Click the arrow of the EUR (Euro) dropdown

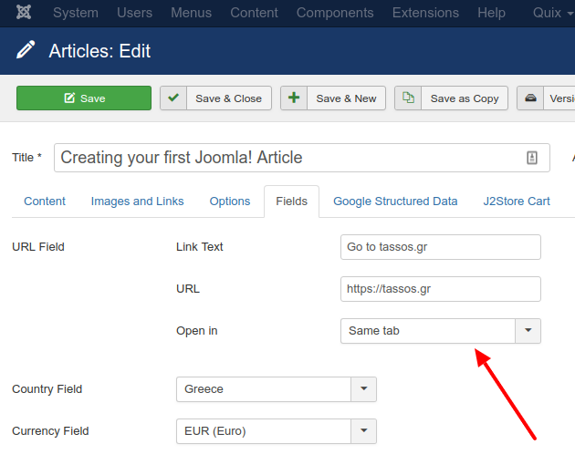pos(364,431)
